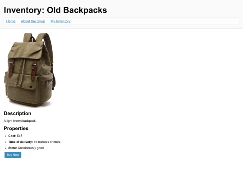This screenshot has height=182, width=243.
Task: Select the '45 minutes or more' text
Action: point(47,142)
